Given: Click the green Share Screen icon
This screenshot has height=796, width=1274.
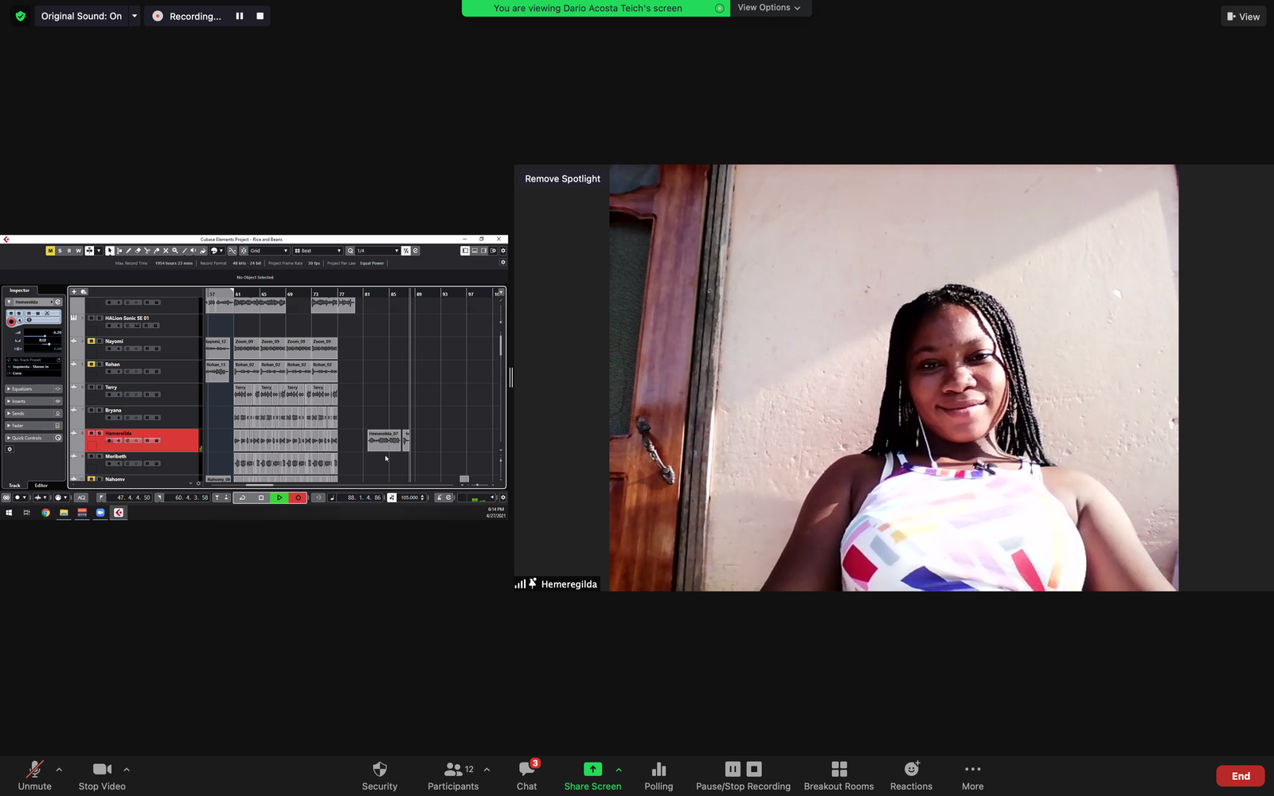Looking at the screenshot, I should click(592, 769).
